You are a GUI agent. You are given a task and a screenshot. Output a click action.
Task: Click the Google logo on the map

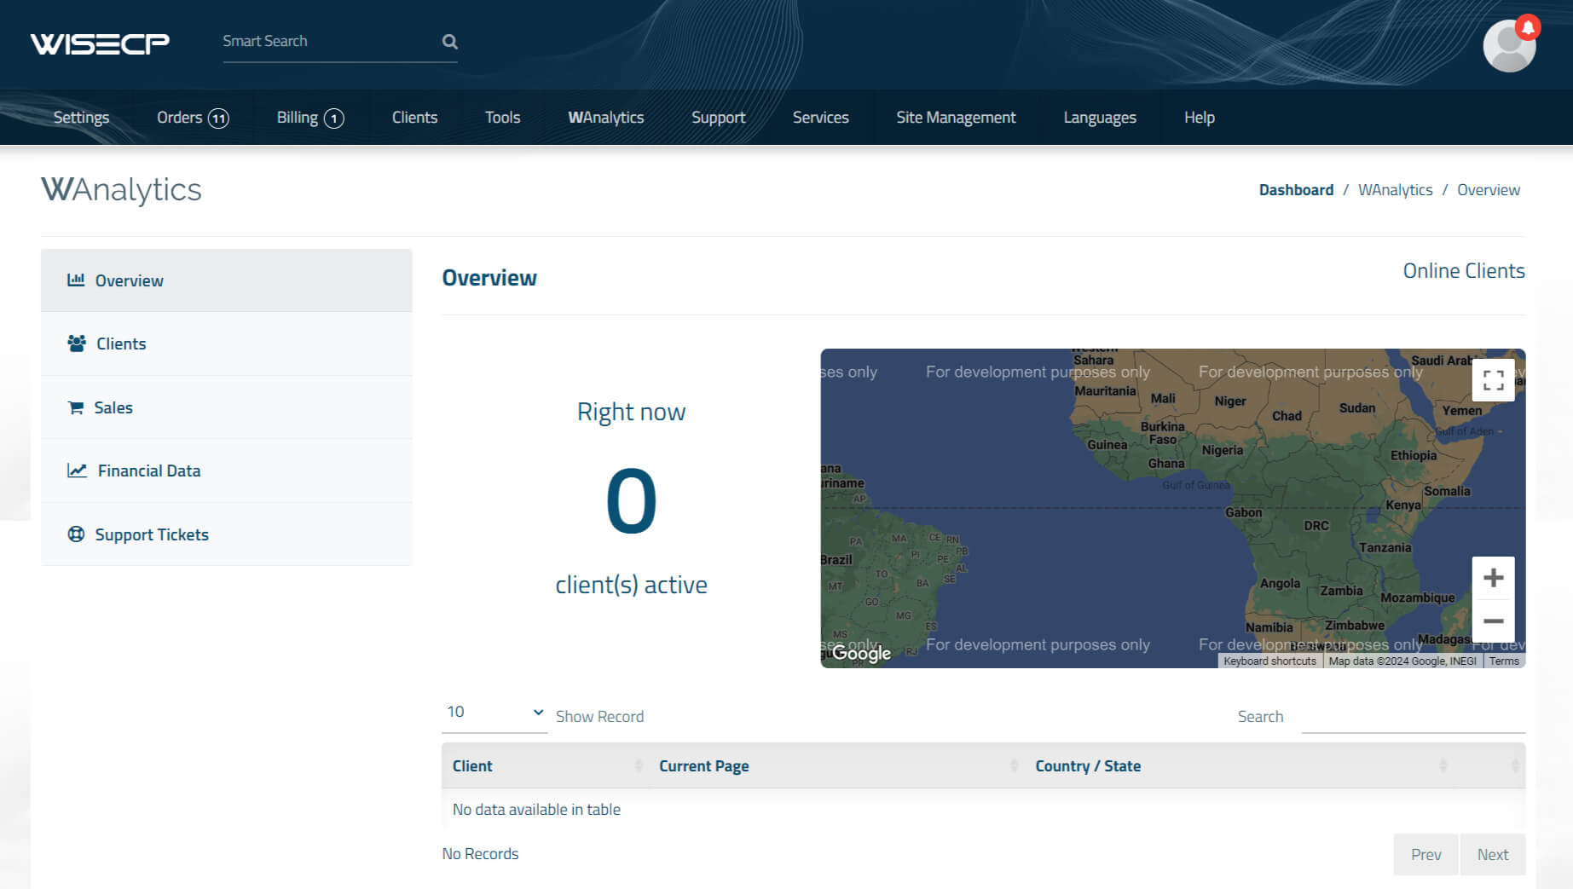[x=861, y=653]
